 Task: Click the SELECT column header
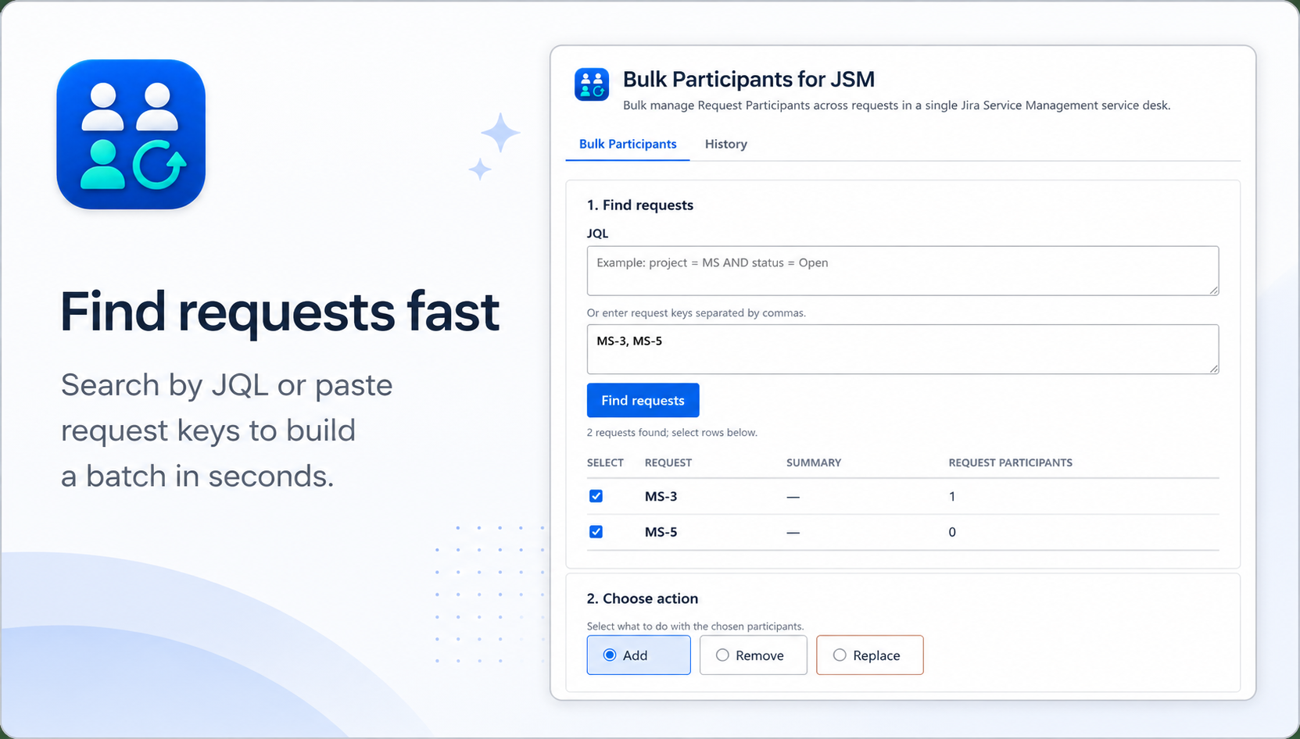point(605,462)
